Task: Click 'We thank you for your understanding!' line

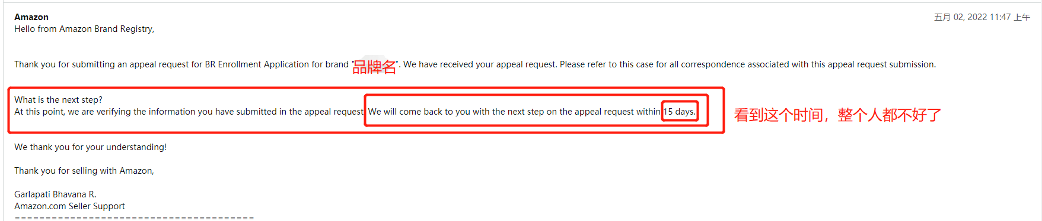Action: 91,147
